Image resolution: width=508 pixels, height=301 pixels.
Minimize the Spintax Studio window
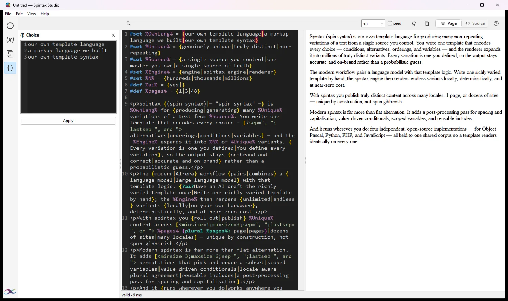tap(467, 5)
